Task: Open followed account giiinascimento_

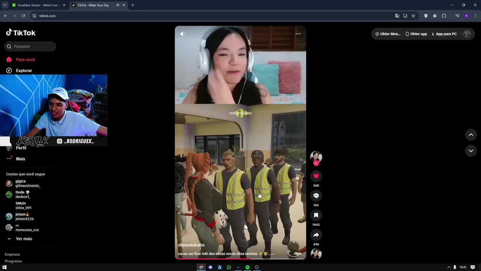Action: 27,186
